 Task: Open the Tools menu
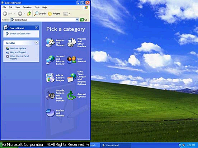pos(37,8)
